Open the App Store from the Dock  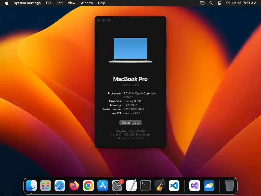[x=103, y=186]
